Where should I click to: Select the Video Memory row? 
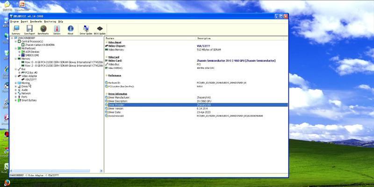pos(196,50)
